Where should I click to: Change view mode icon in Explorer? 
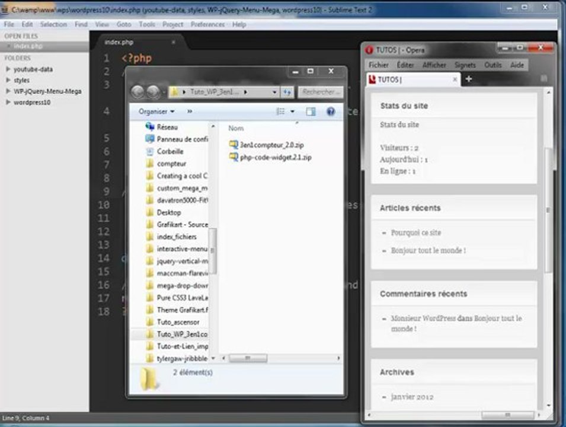point(280,111)
